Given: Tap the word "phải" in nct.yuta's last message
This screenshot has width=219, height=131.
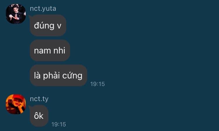Looking at the screenshot, I should pyautogui.click(x=52, y=76).
